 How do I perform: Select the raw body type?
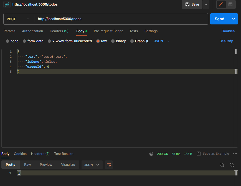coord(98,41)
